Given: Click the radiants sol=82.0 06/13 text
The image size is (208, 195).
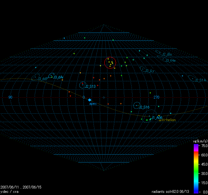Looking at the screenshot, I should coord(170,192).
